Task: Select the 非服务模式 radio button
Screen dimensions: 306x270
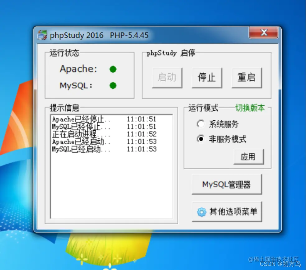Action: pos(200,139)
